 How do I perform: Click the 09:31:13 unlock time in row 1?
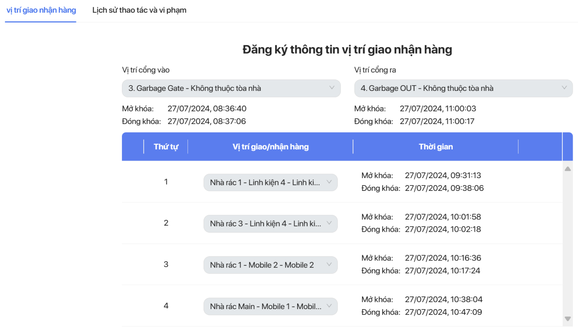443,176
